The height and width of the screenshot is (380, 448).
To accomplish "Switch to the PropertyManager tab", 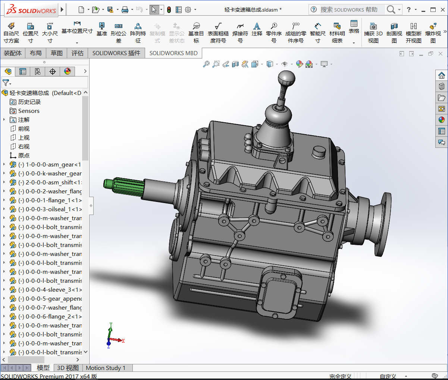I will 23,71.
